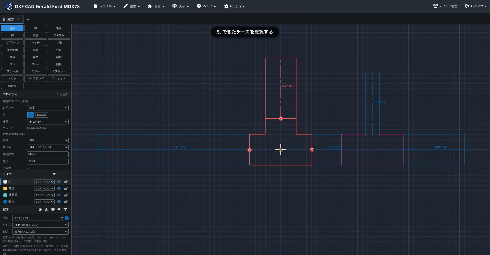Viewport: 490px width, 255px height.
Task: Hide the 給水 layer with its eye icon
Action: pyautogui.click(x=59, y=202)
